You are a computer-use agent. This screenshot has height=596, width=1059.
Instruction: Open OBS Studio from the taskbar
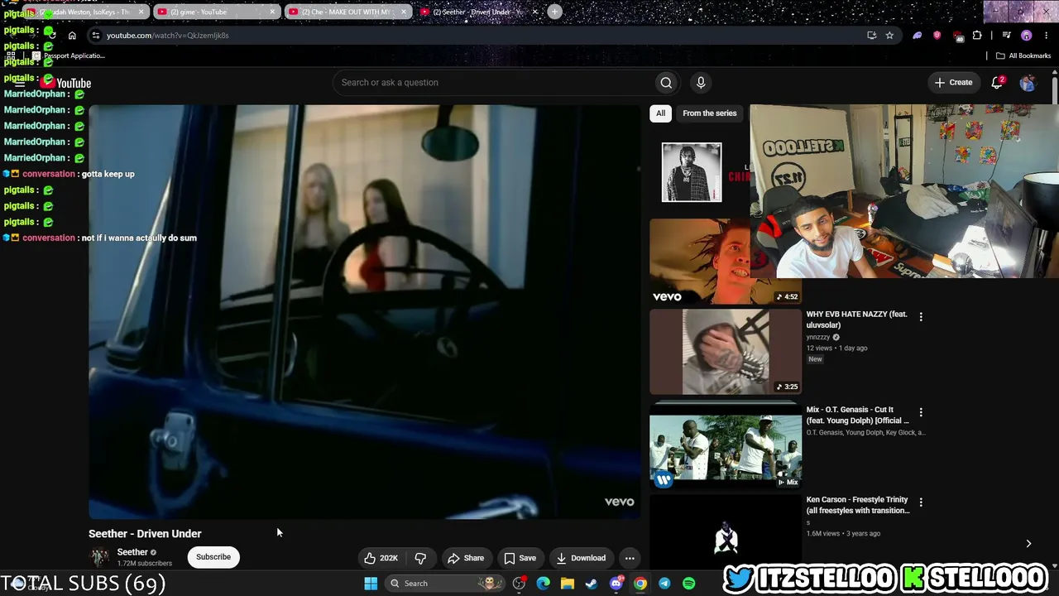coord(519,584)
